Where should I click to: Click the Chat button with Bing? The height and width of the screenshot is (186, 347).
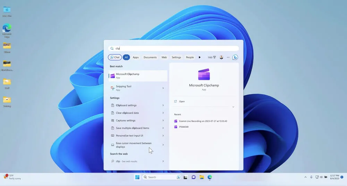tap(115, 57)
